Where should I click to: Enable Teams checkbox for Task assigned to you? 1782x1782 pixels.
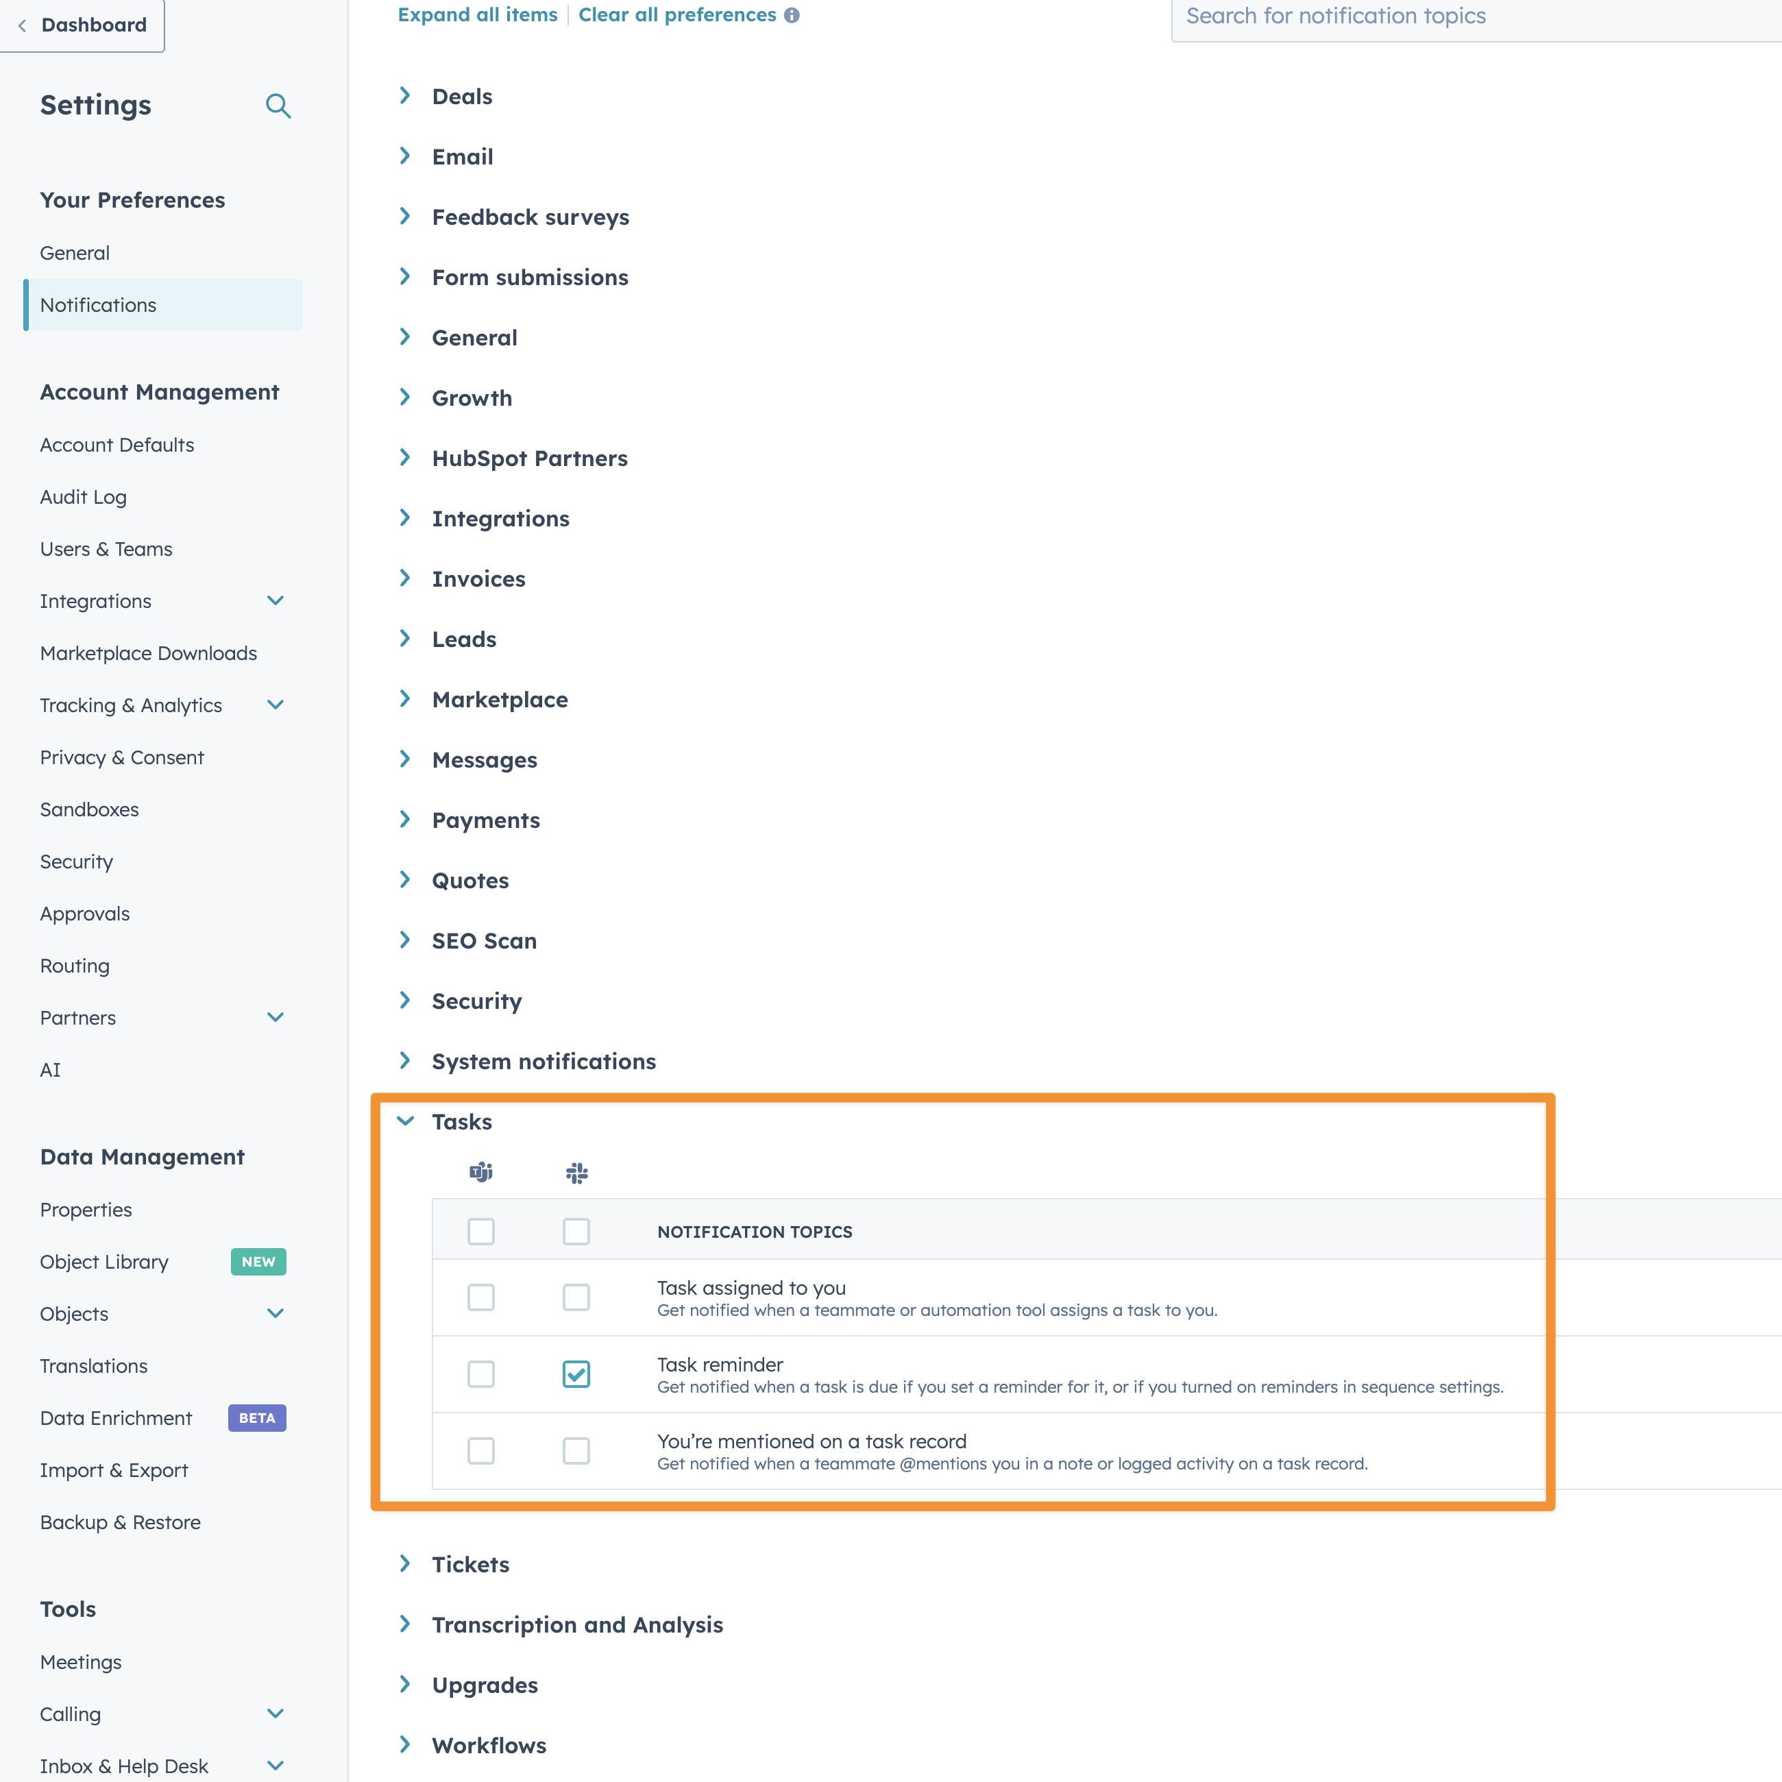[480, 1297]
